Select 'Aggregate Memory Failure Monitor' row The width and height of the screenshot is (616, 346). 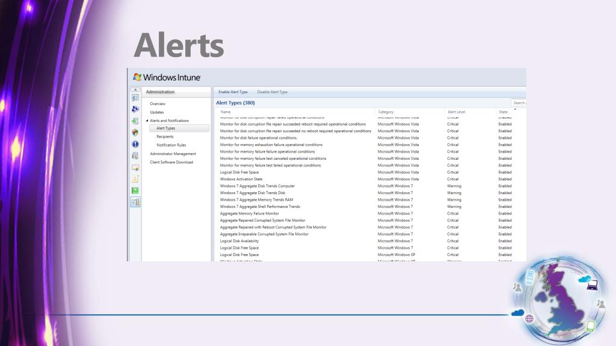click(x=369, y=213)
